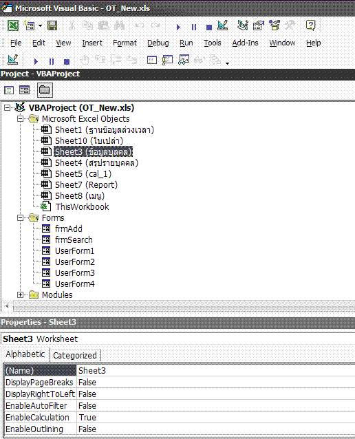Open Object Browser toolbar icon
Viewport: 355px width, 439px height.
click(275, 25)
